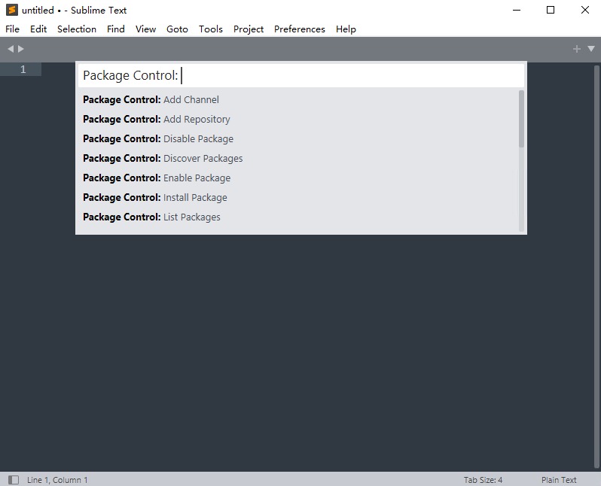Add a new tab with plus icon

click(x=576, y=49)
